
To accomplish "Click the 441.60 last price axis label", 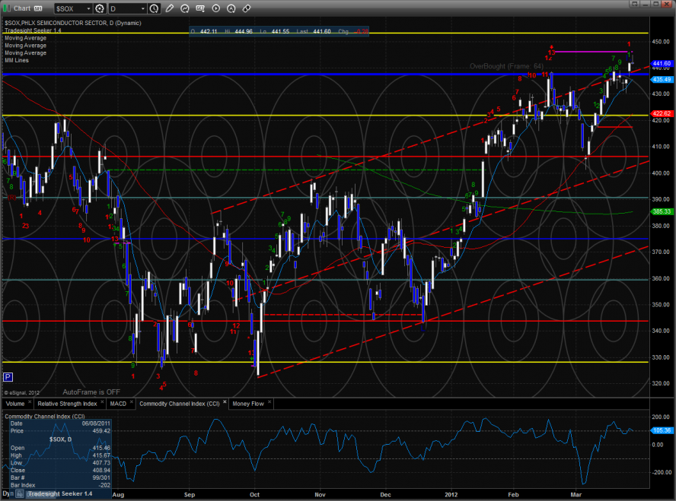I will (x=662, y=63).
